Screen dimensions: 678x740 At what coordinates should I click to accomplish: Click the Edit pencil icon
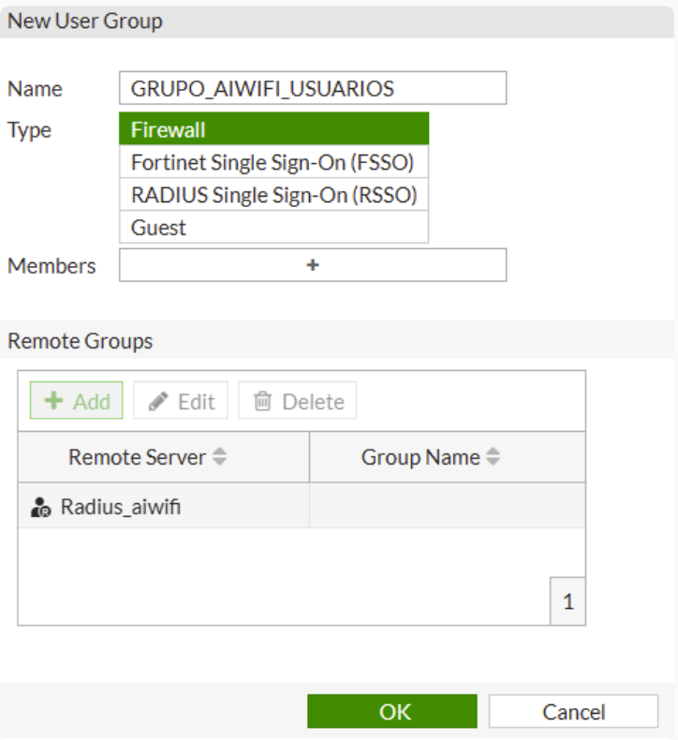coord(159,401)
